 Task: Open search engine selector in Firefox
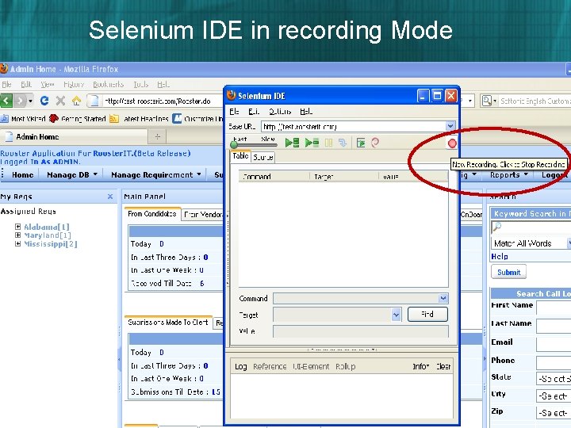point(489,101)
